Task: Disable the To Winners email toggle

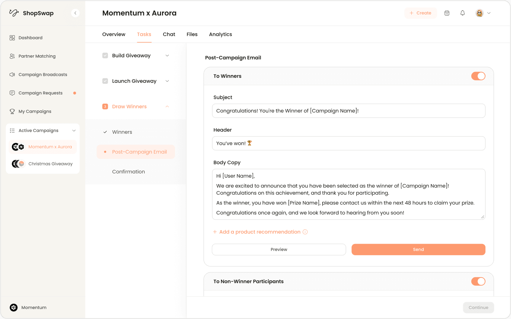Action: 478,76
